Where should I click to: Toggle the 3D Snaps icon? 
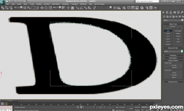(x=77, y=8)
